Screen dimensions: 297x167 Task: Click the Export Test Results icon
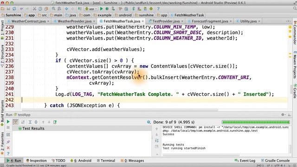(55, 122)
